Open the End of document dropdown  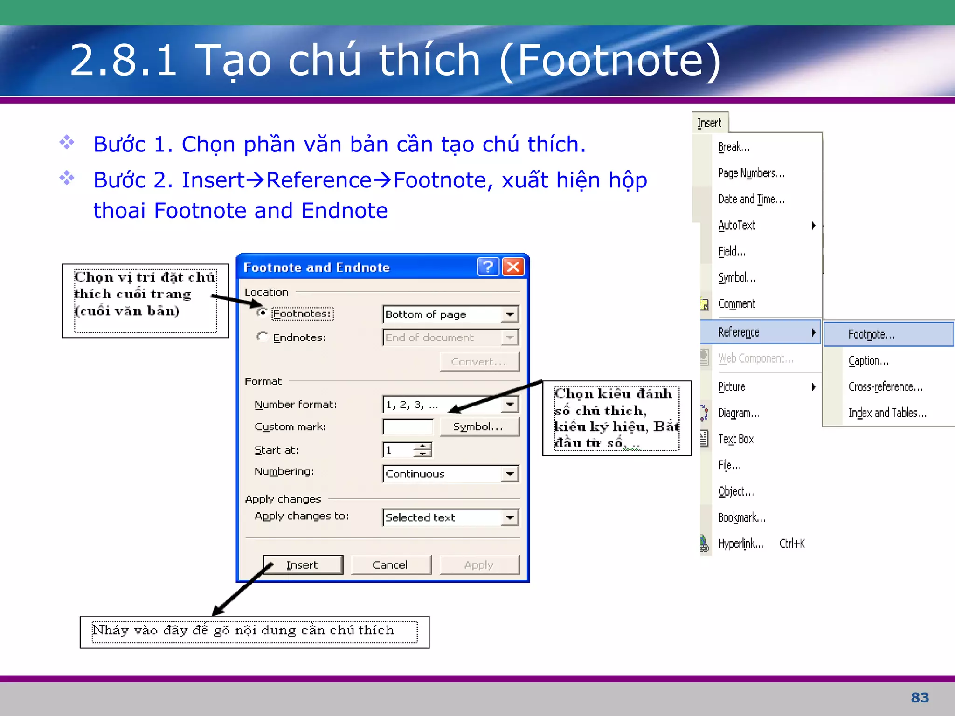(510, 337)
